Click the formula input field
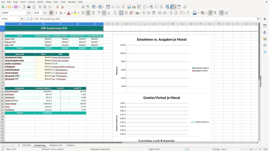The width and height of the screenshot is (269, 151). click(148, 19)
